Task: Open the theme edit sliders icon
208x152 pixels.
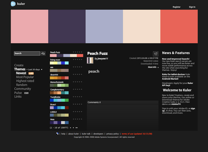Action: pyautogui.click(x=156, y=54)
